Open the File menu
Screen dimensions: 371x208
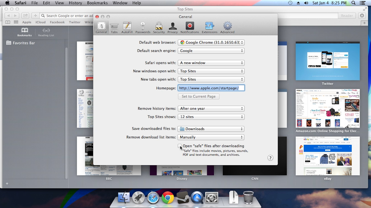[34, 3]
